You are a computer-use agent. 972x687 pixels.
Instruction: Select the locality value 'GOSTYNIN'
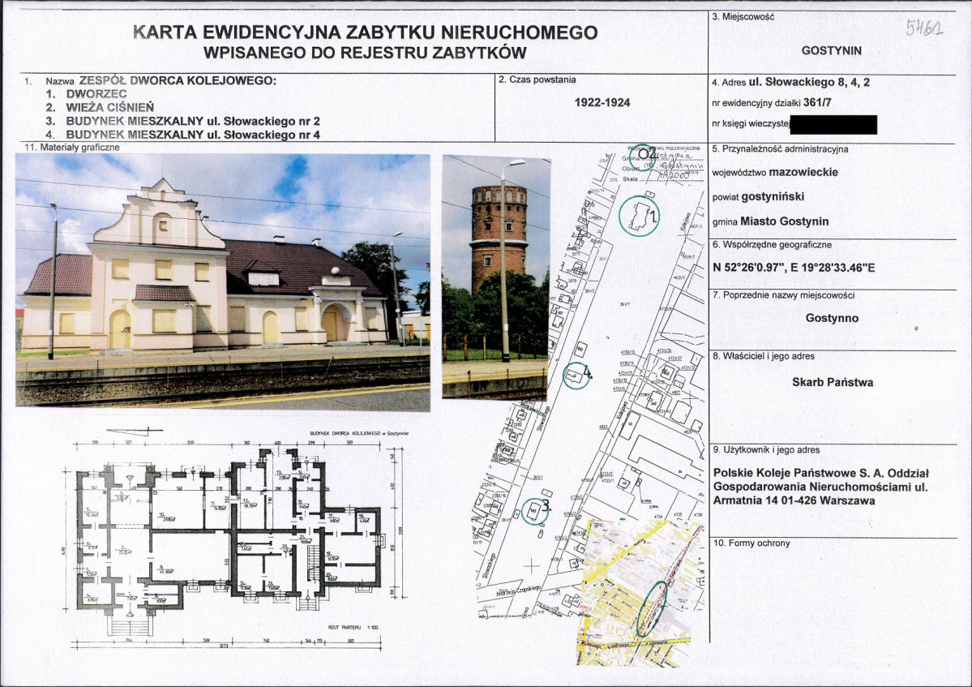pyautogui.click(x=831, y=51)
